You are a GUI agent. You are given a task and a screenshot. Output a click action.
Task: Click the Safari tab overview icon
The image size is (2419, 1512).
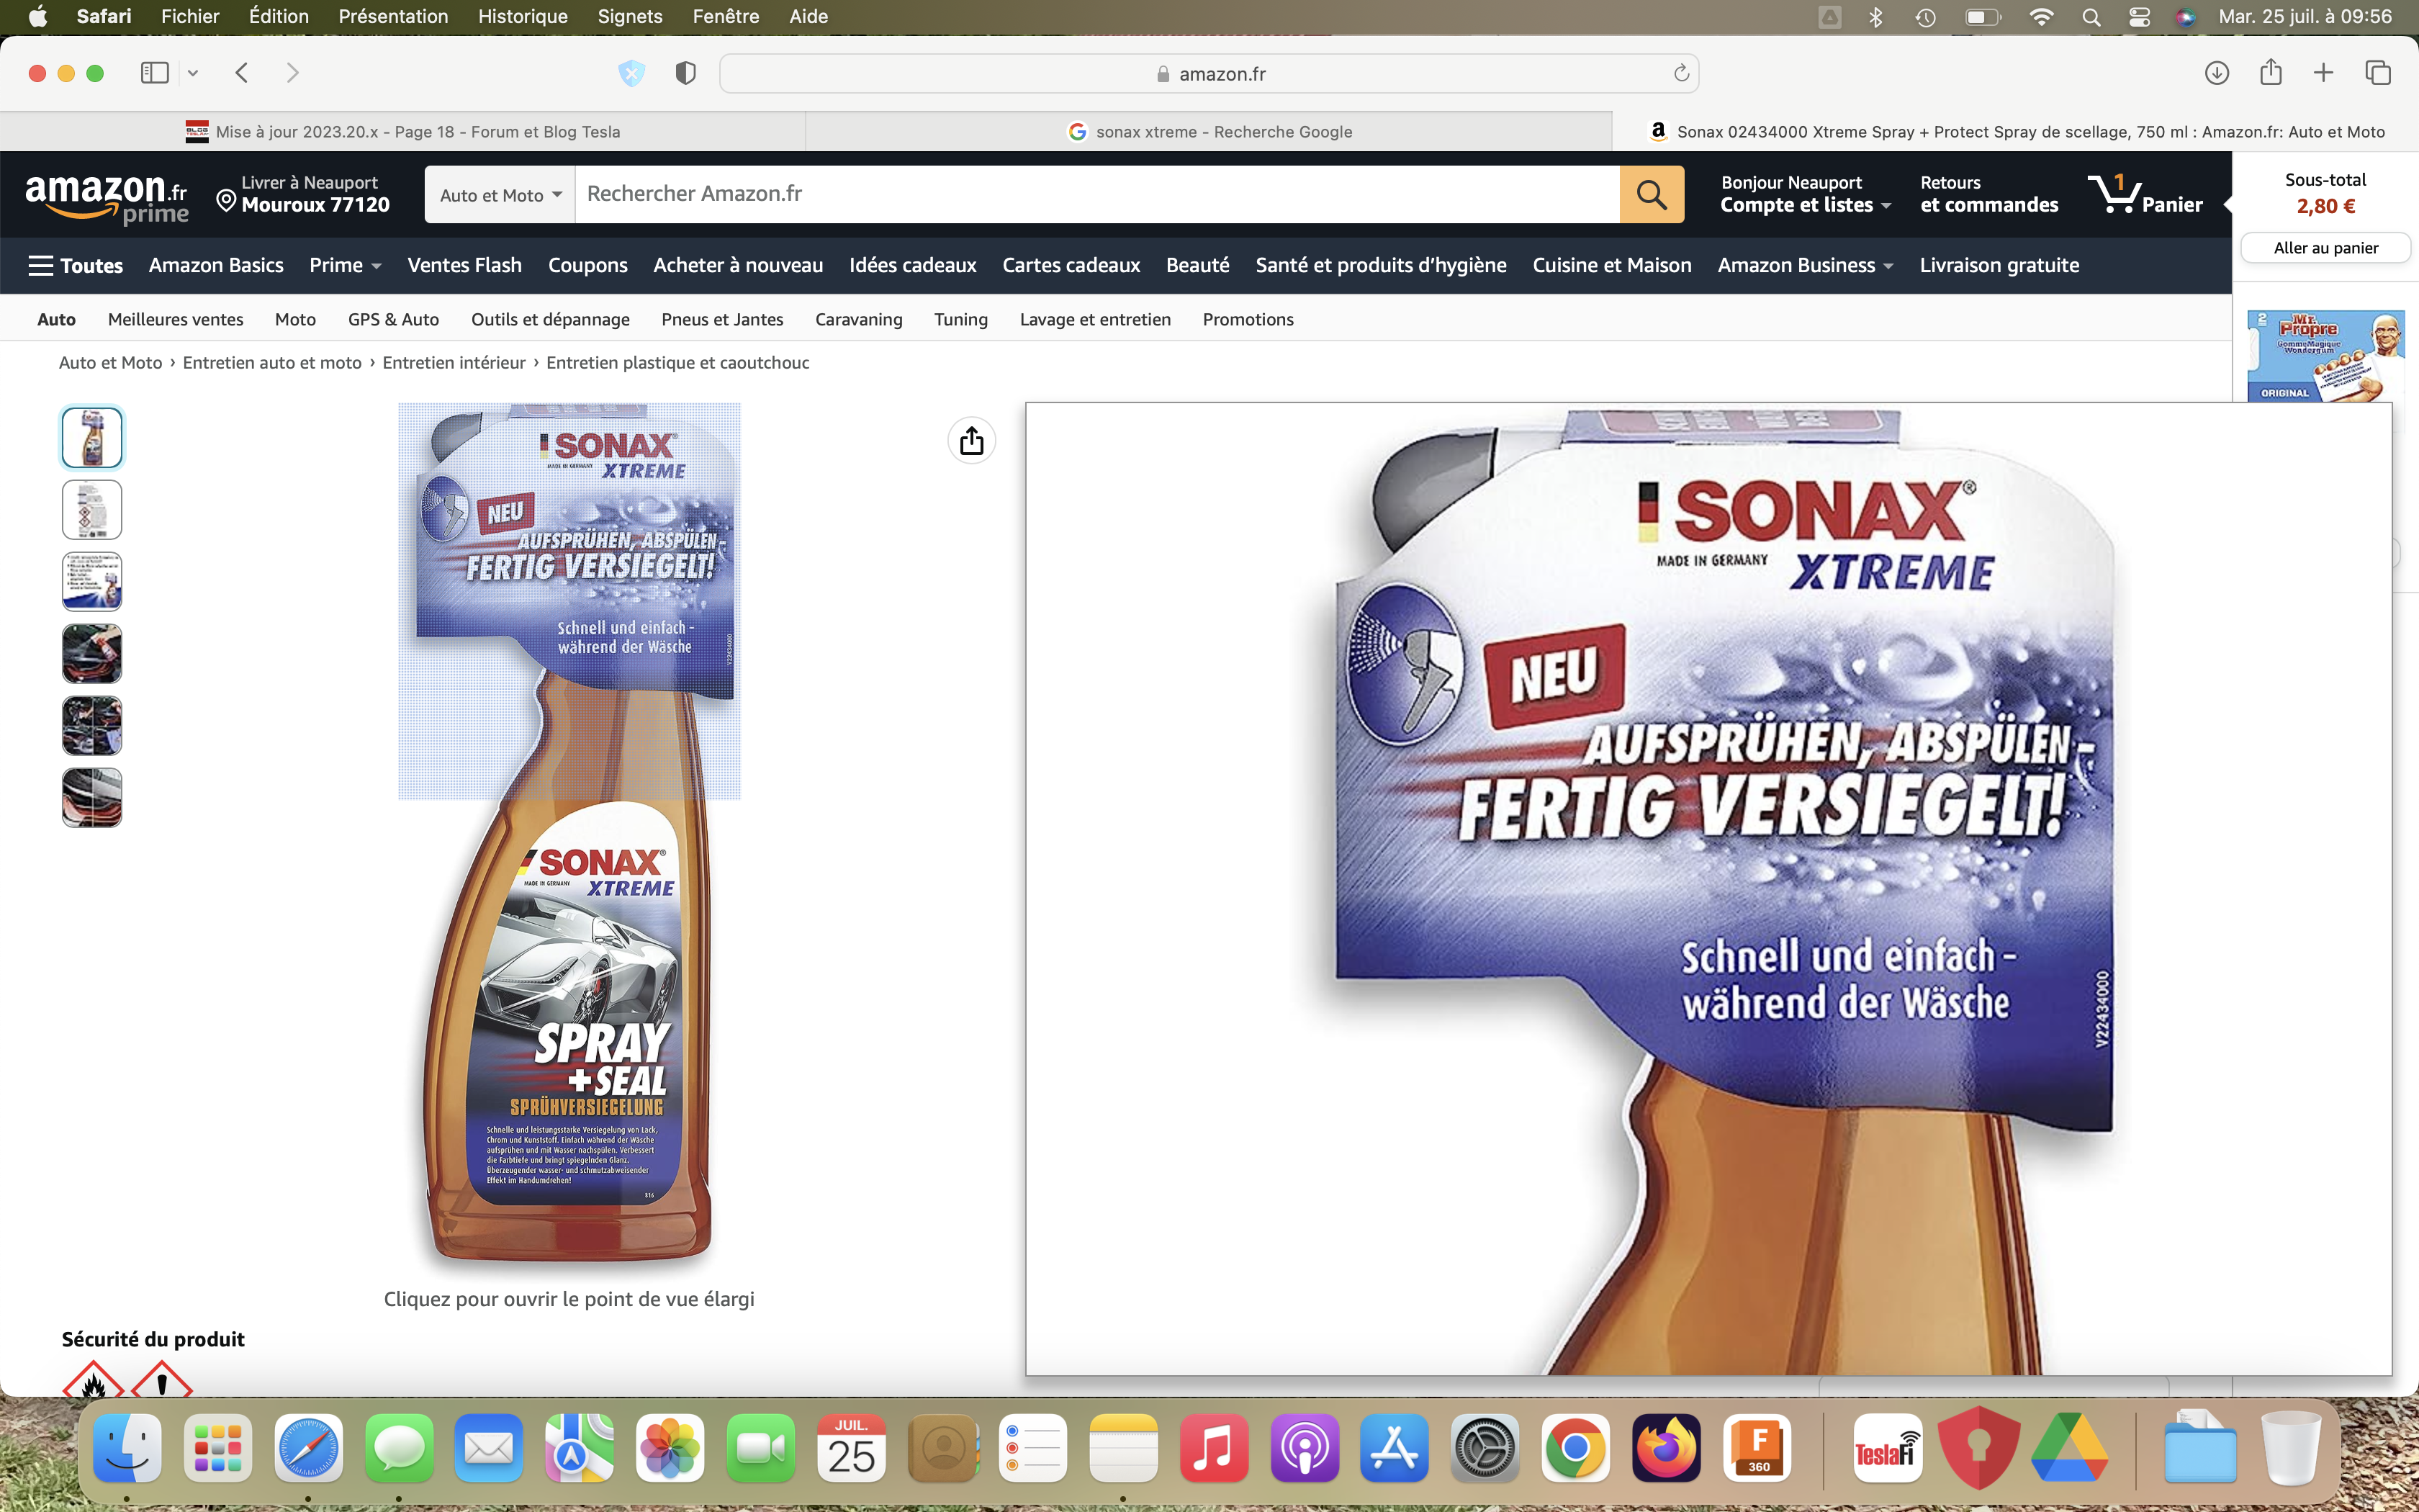click(x=2377, y=73)
